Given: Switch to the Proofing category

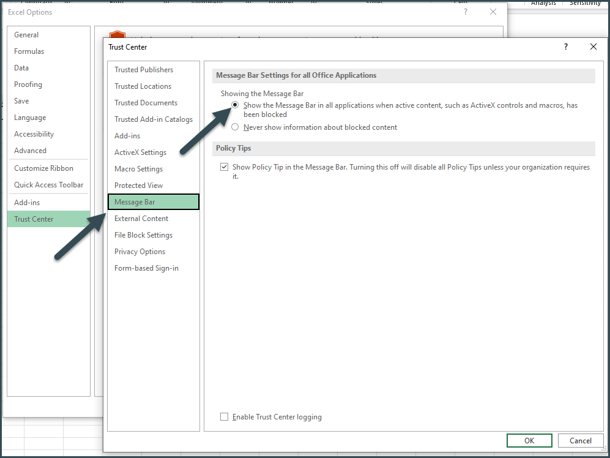Looking at the screenshot, I should (x=27, y=84).
